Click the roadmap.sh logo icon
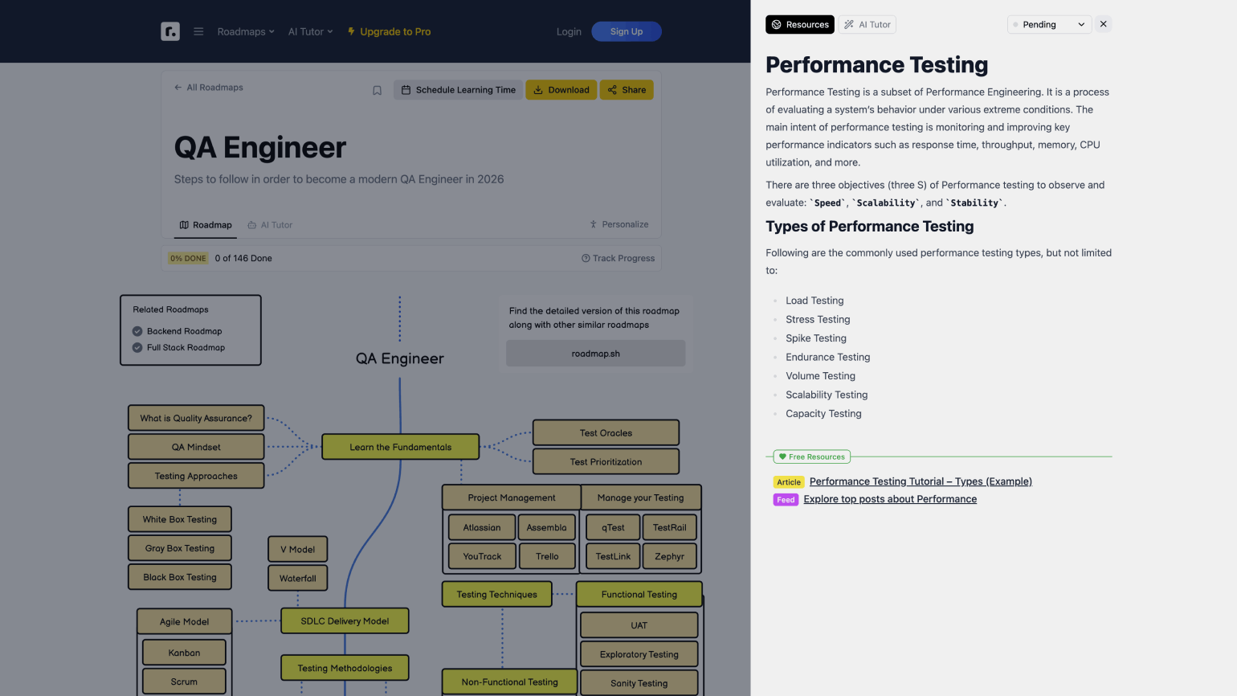The width and height of the screenshot is (1237, 696). (170, 31)
